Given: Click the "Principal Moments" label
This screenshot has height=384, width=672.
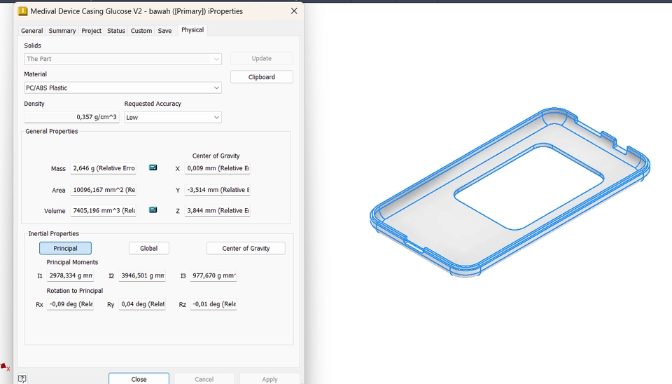Looking at the screenshot, I should (x=72, y=262).
